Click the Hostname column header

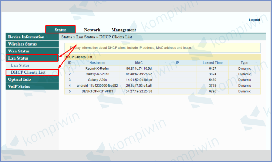pyautogui.click(x=97, y=63)
